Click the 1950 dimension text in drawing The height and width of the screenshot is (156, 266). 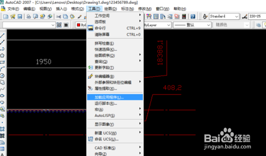(44, 62)
